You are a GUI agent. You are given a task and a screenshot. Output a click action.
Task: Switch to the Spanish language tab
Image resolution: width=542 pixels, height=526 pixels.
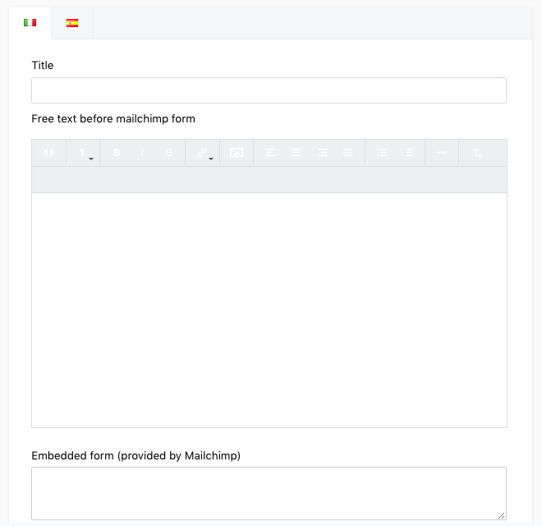tap(72, 23)
